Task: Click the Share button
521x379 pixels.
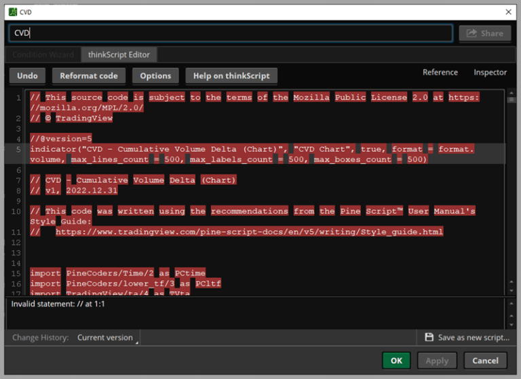Action: click(484, 33)
